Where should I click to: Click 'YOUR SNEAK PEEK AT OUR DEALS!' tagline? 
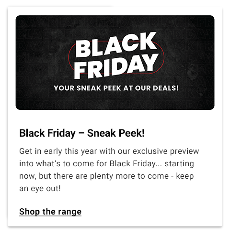(x=116, y=88)
